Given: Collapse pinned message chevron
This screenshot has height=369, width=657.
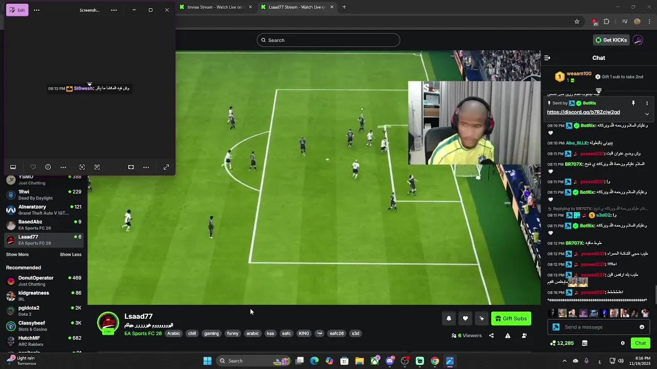Looking at the screenshot, I should pyautogui.click(x=647, y=114).
